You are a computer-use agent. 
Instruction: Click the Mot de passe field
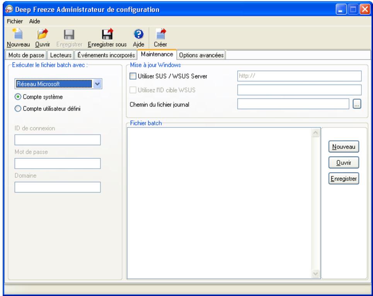pyautogui.click(x=58, y=164)
